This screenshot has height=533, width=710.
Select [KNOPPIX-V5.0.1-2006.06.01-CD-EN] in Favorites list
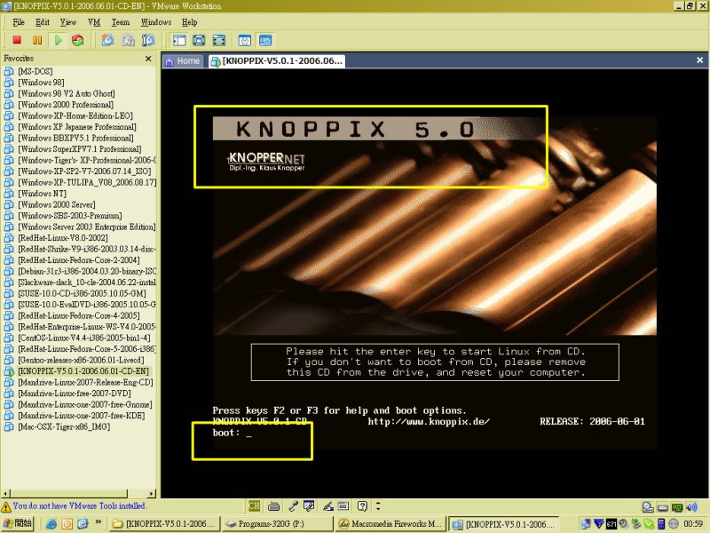point(83,371)
